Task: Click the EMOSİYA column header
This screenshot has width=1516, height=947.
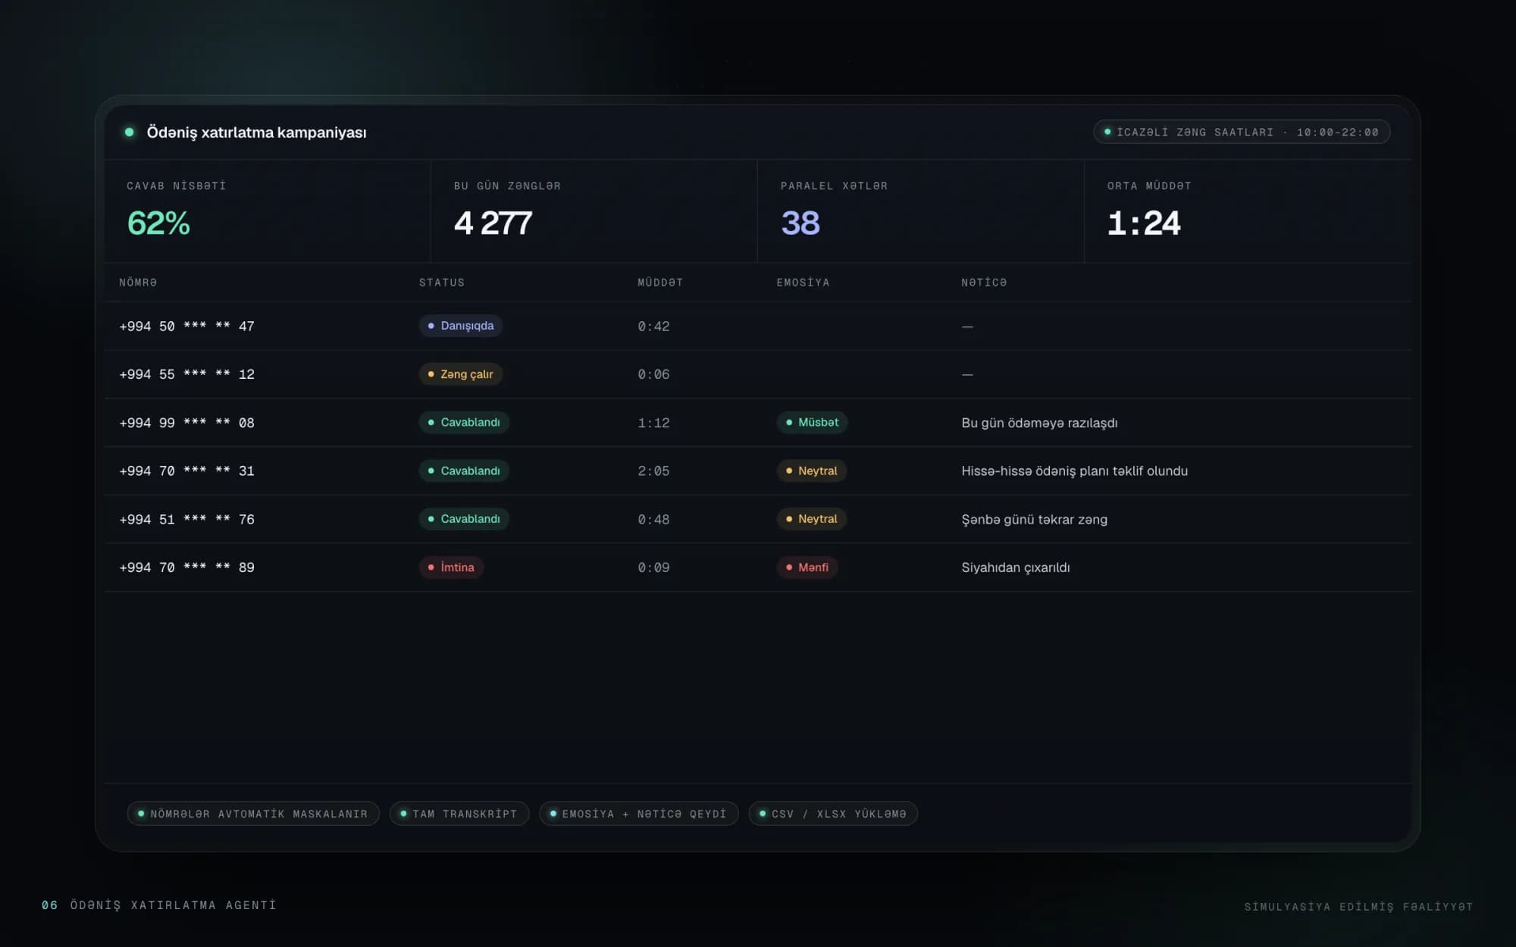Action: 803,283
